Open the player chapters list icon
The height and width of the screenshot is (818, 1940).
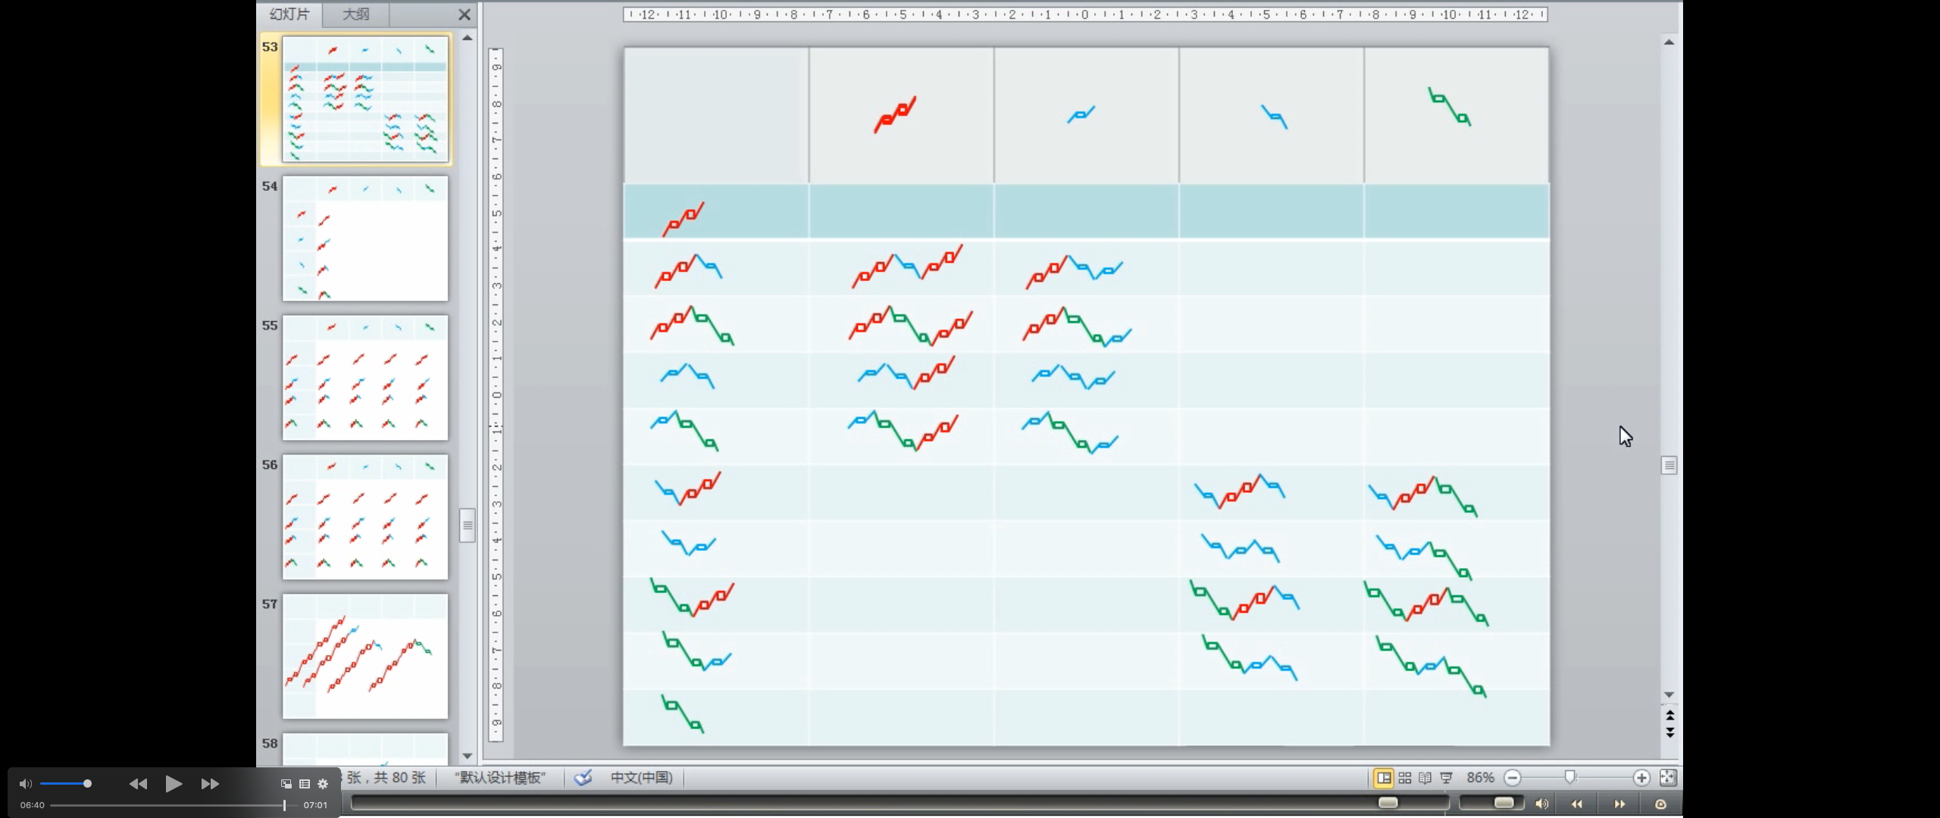pos(305,784)
